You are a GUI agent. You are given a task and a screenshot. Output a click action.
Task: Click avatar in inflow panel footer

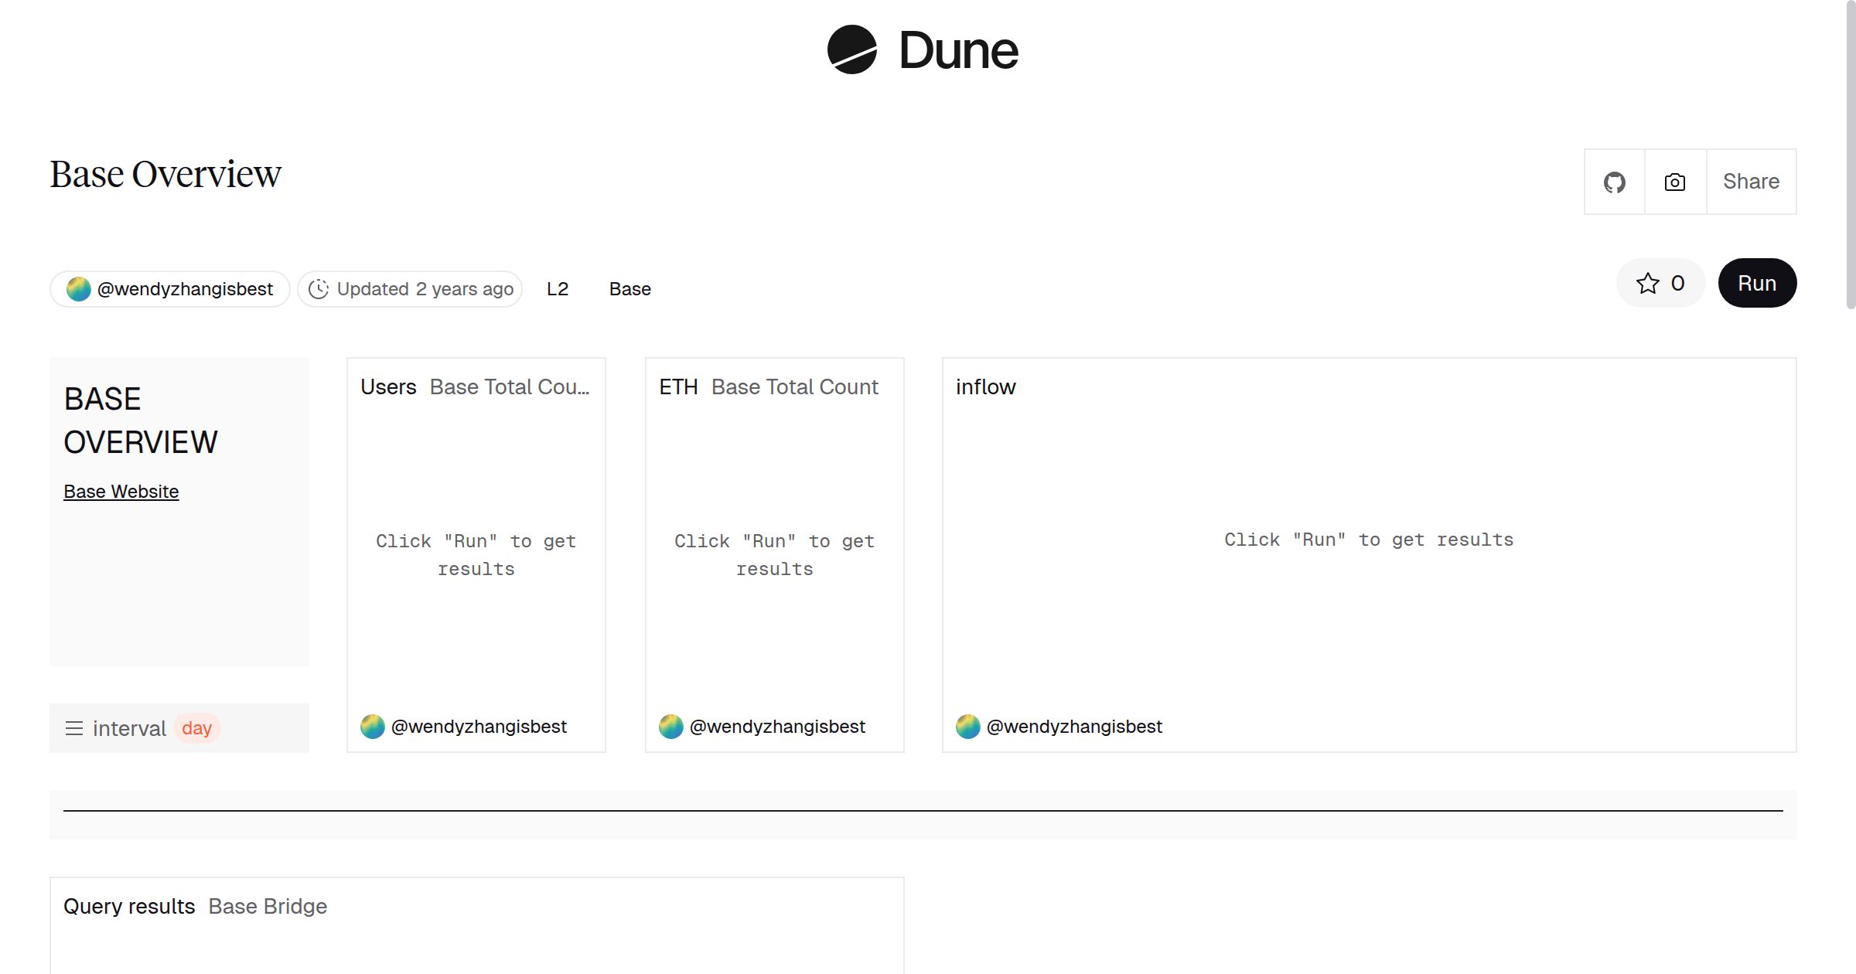tap(968, 727)
